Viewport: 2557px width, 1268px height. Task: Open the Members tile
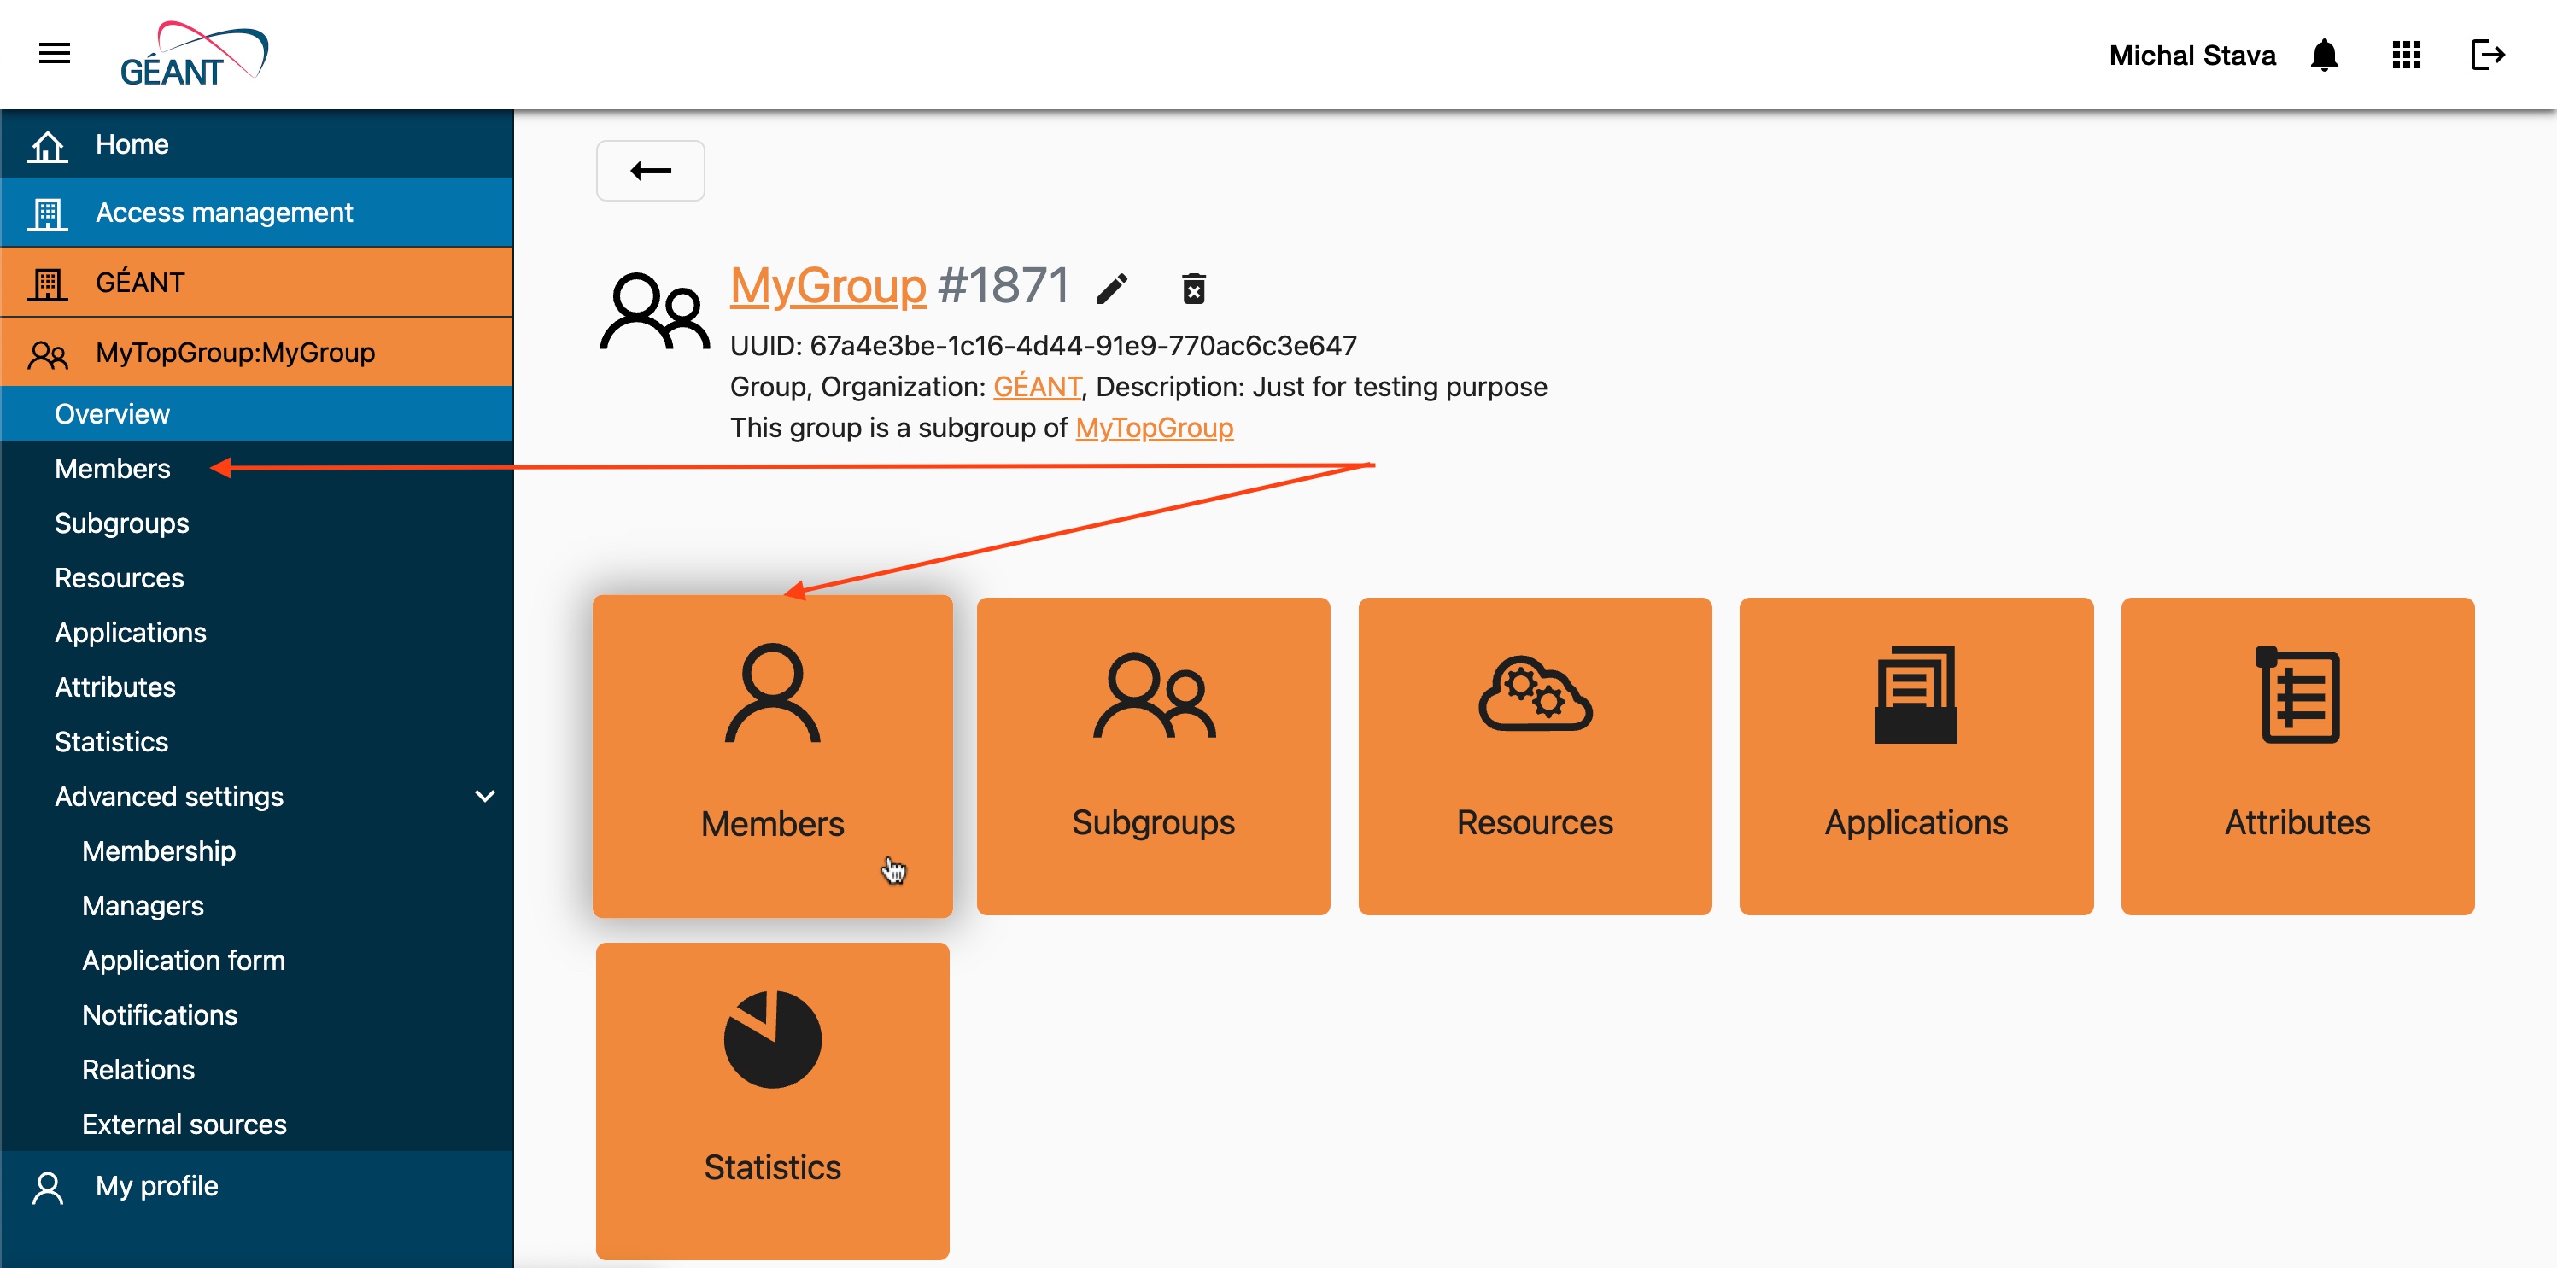coord(772,756)
